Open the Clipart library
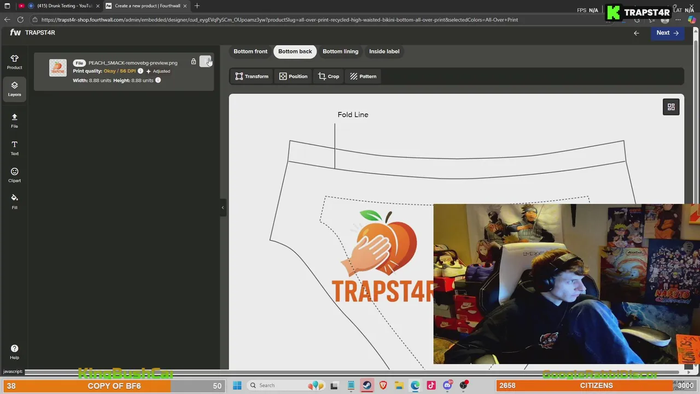This screenshot has height=394, width=700. coord(15,175)
